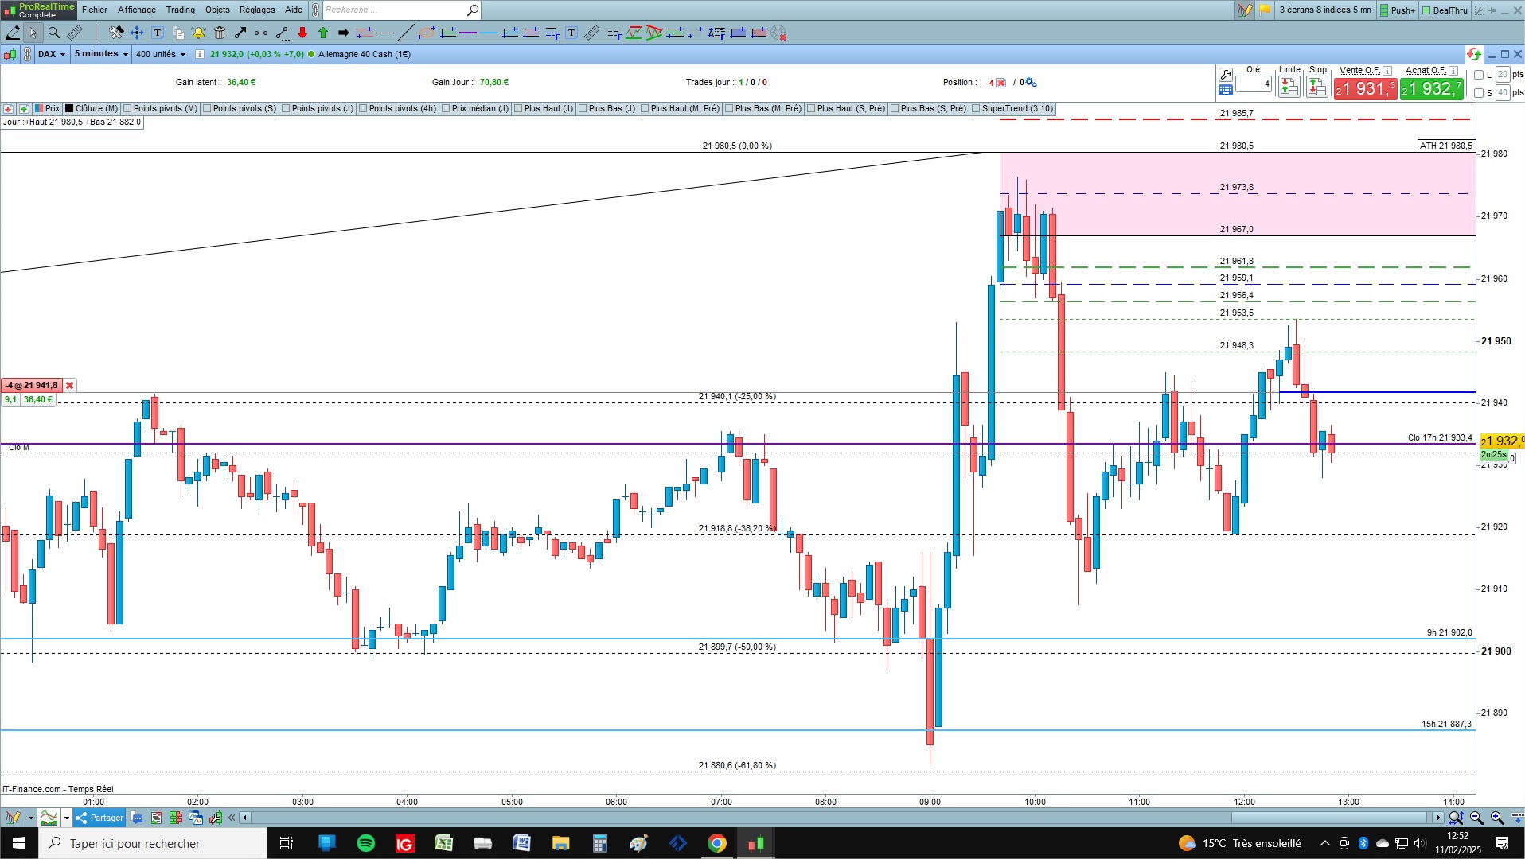Open the Réglages menu

[257, 10]
